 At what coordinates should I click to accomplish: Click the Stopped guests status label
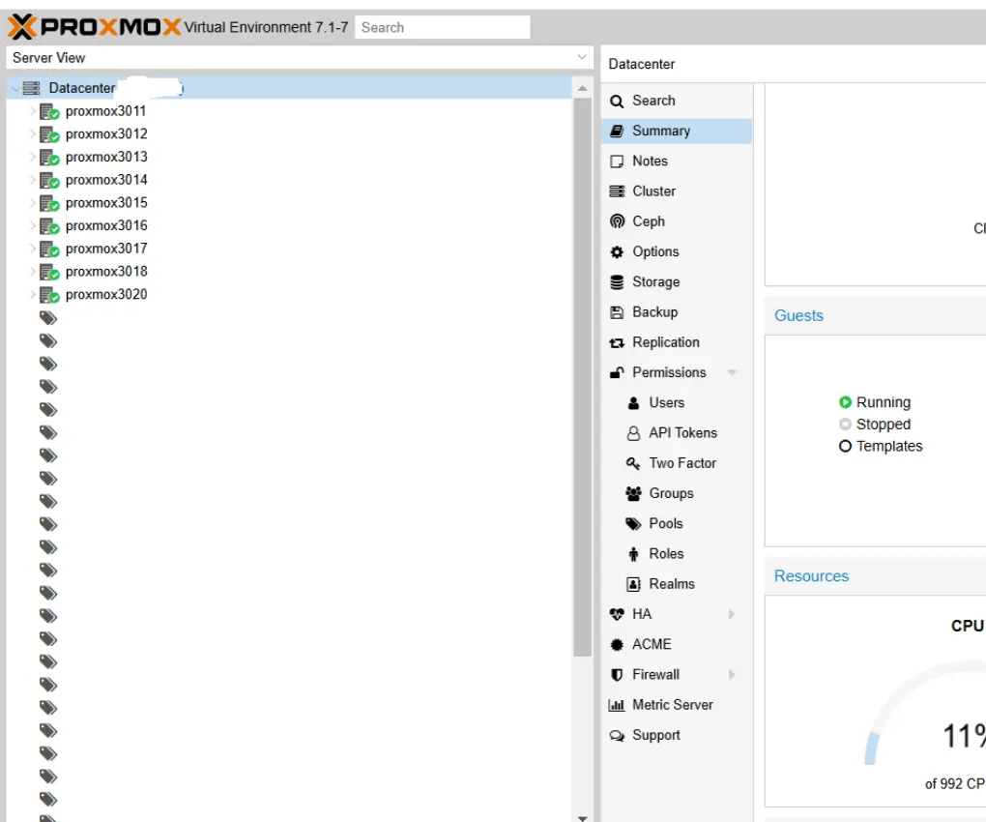(883, 425)
